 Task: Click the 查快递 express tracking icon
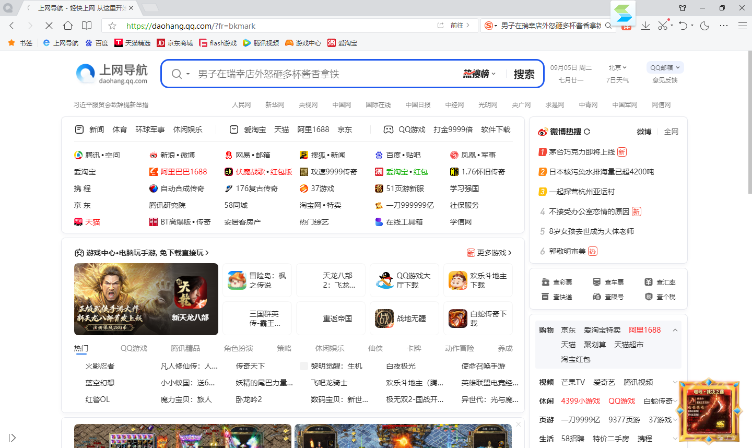pyautogui.click(x=544, y=296)
